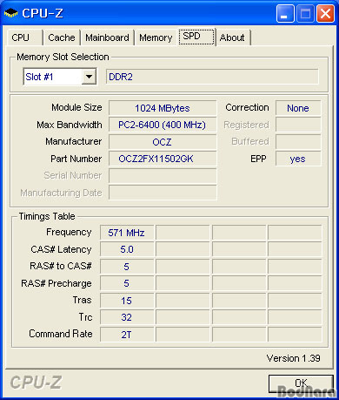
Task: Click the PC2-6400 (400 MHz) bandwidth value
Action: 163,125
